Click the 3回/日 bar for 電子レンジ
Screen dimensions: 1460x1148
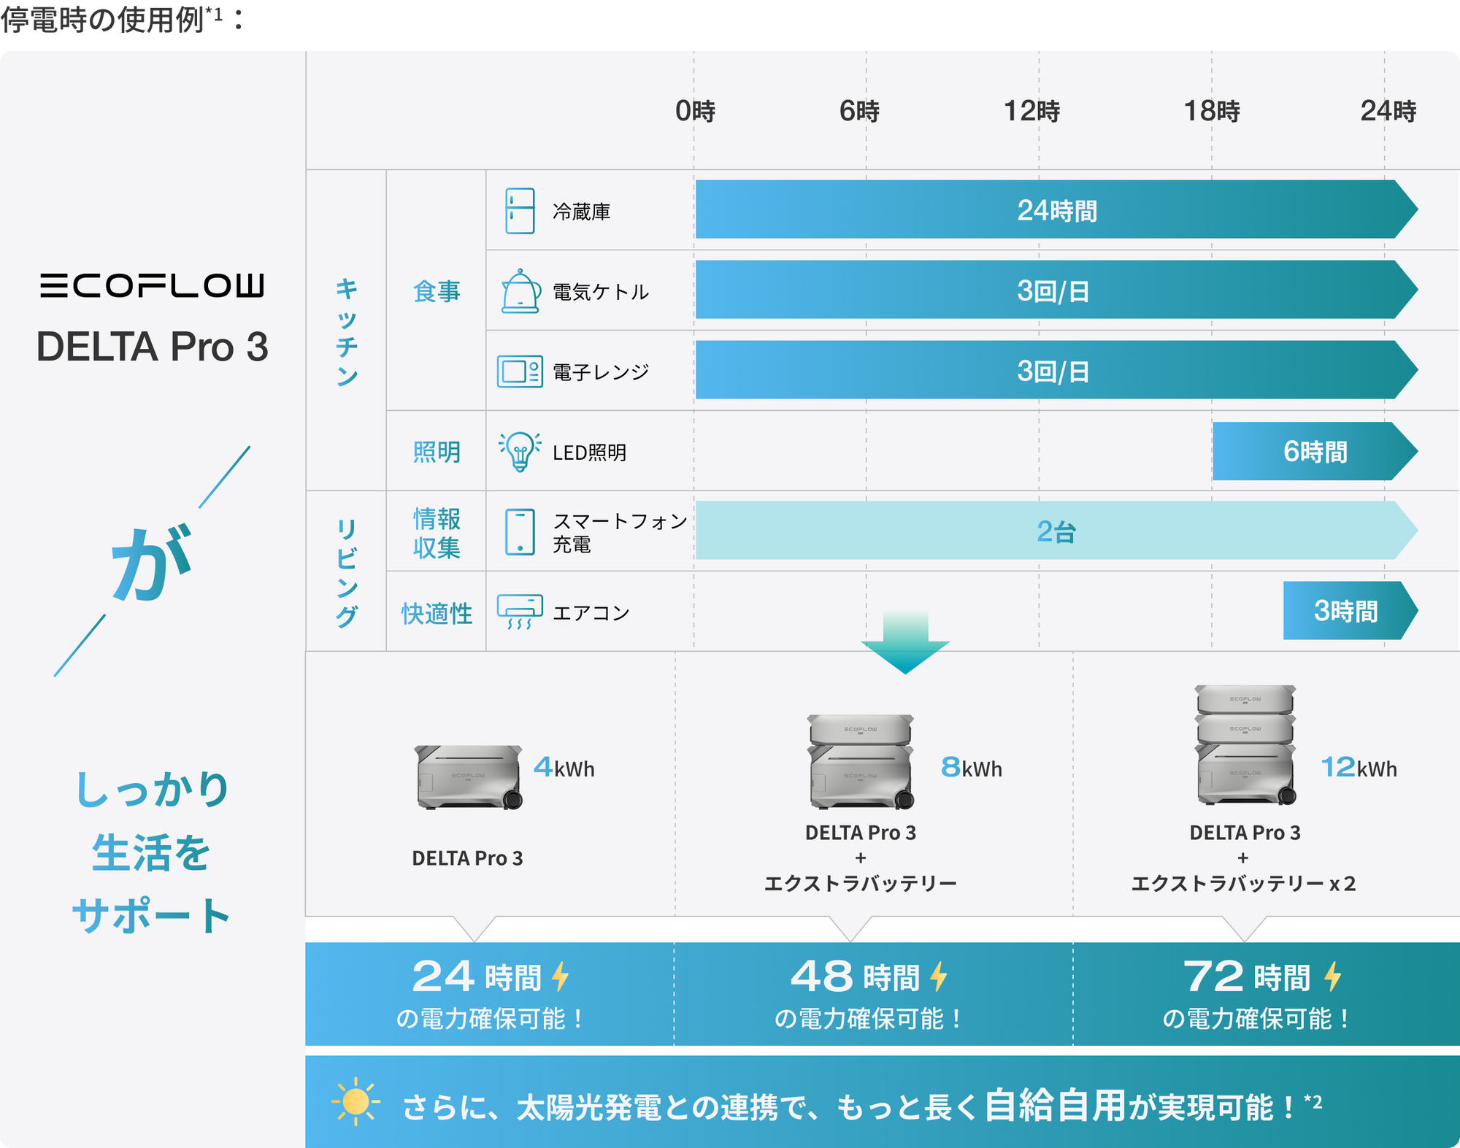[1056, 370]
